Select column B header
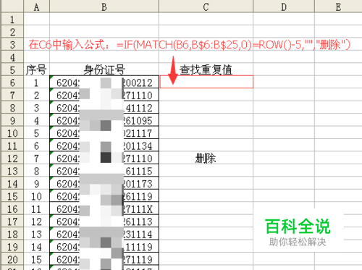Image resolution: width=362 pixels, height=270 pixels. click(104, 7)
